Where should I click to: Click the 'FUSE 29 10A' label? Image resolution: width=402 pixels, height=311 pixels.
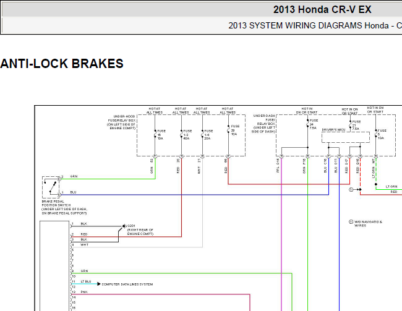(235, 130)
